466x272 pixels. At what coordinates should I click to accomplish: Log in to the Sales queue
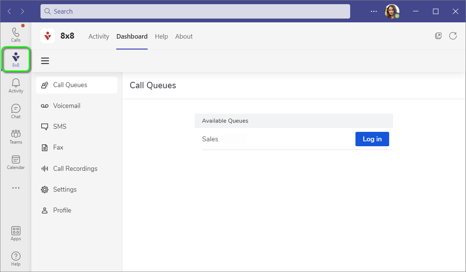click(372, 139)
